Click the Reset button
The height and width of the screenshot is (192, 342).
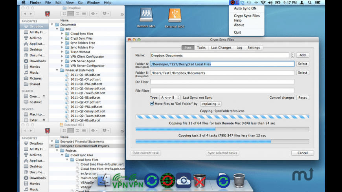[x=302, y=98]
